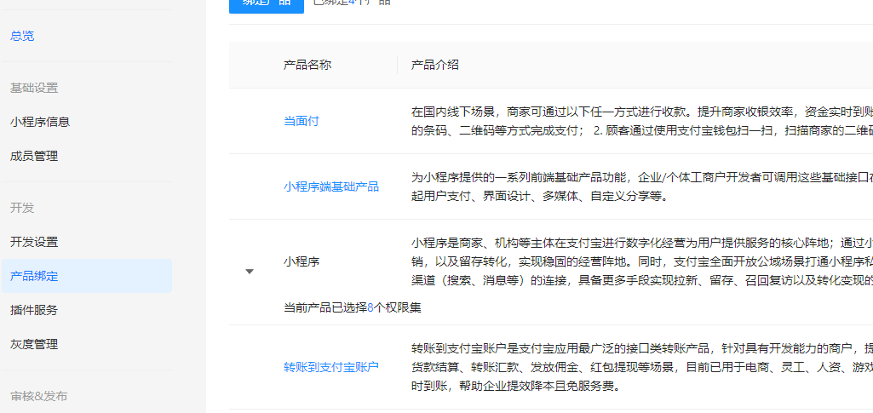Open the 小程序端基础产品 link

pos(331,186)
